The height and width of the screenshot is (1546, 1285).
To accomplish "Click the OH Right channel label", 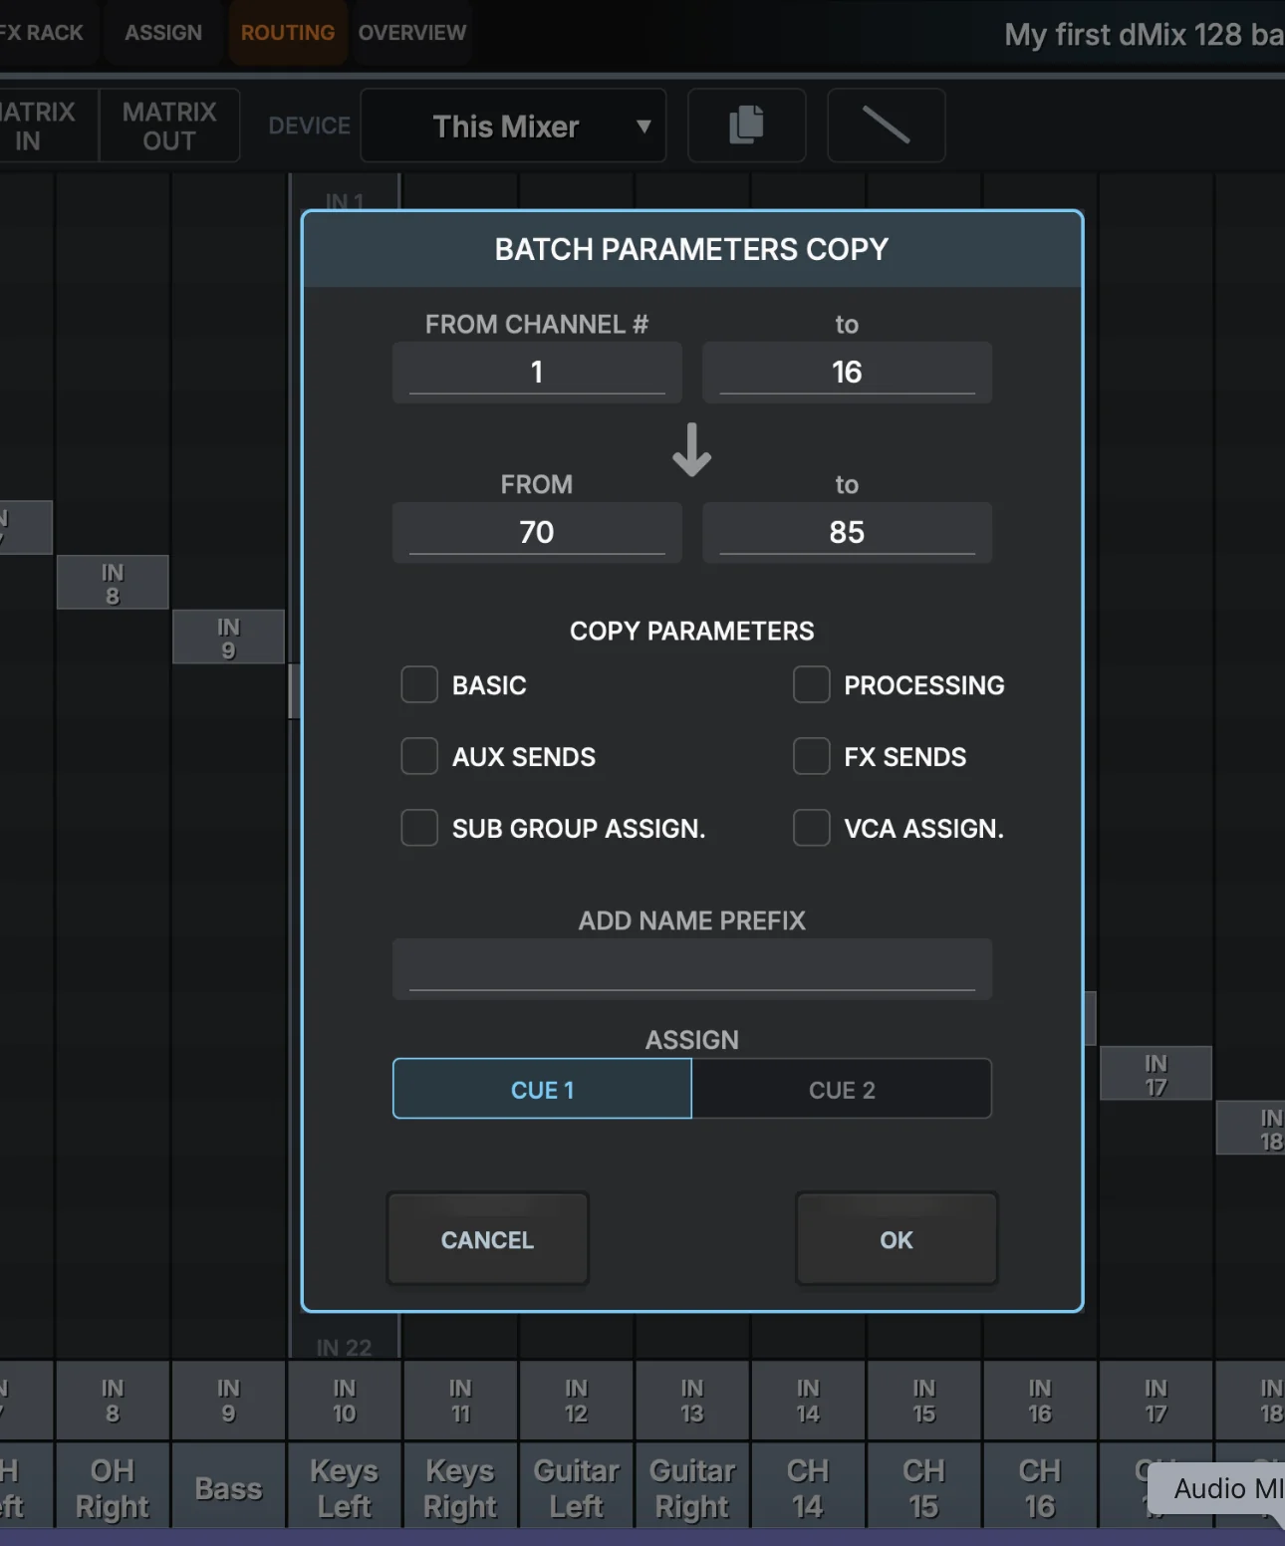I will pos(113,1487).
